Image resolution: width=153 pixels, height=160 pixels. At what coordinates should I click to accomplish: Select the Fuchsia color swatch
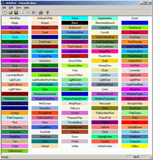15,61
